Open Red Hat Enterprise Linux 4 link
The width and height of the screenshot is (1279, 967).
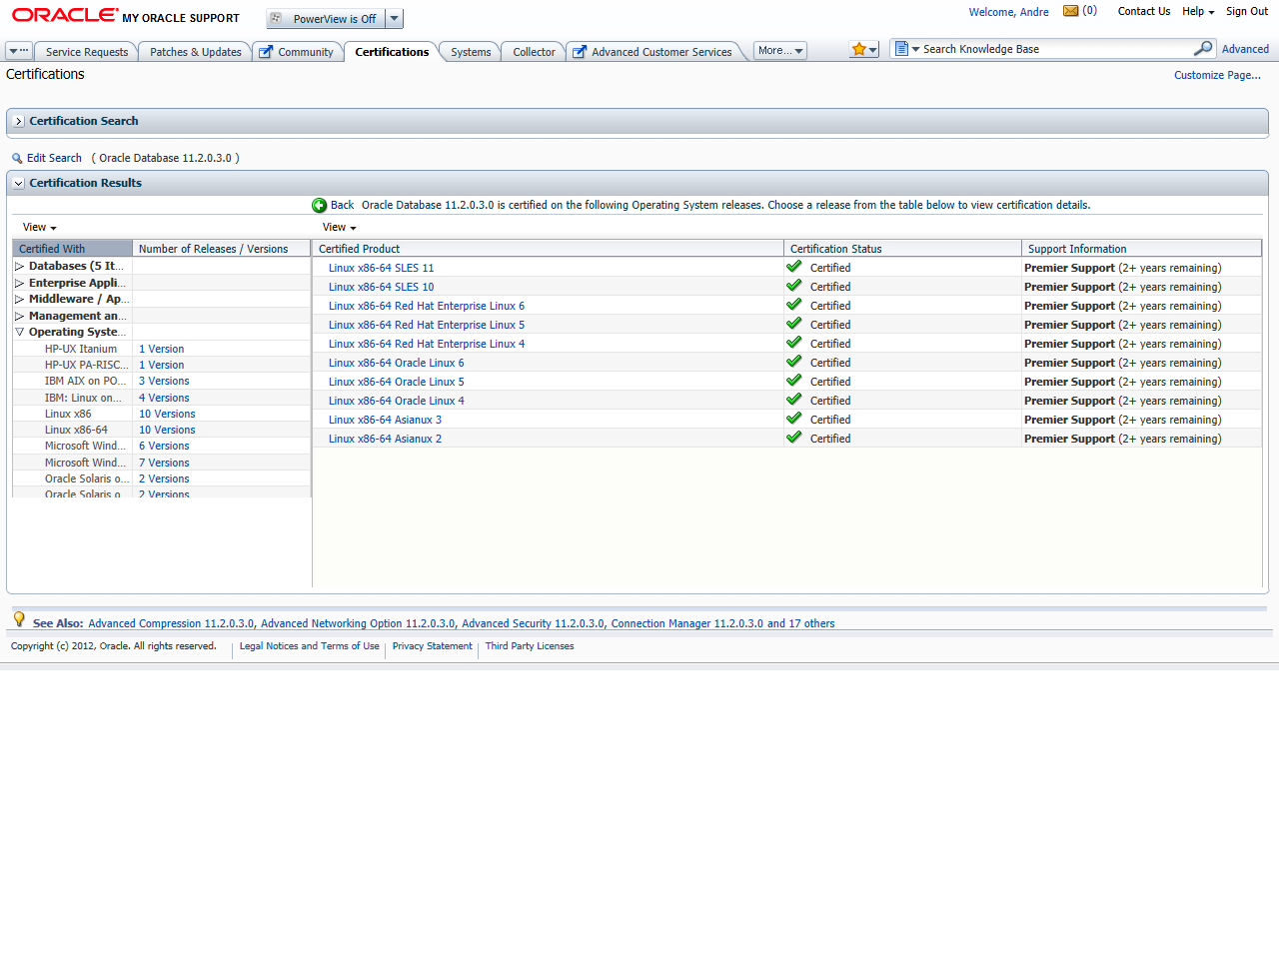[427, 344]
